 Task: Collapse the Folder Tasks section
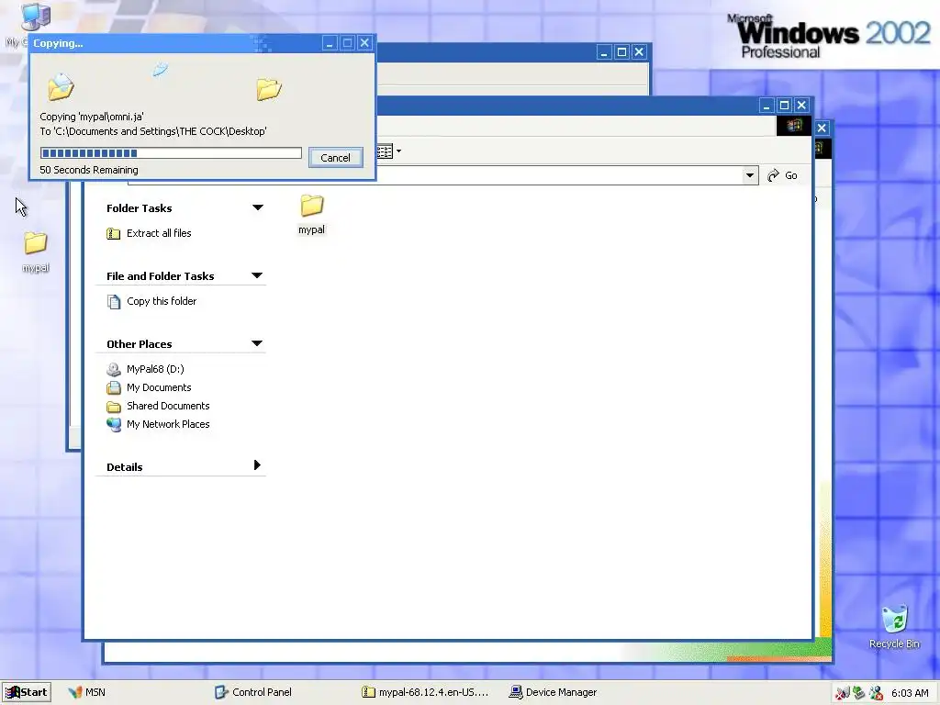pos(258,207)
